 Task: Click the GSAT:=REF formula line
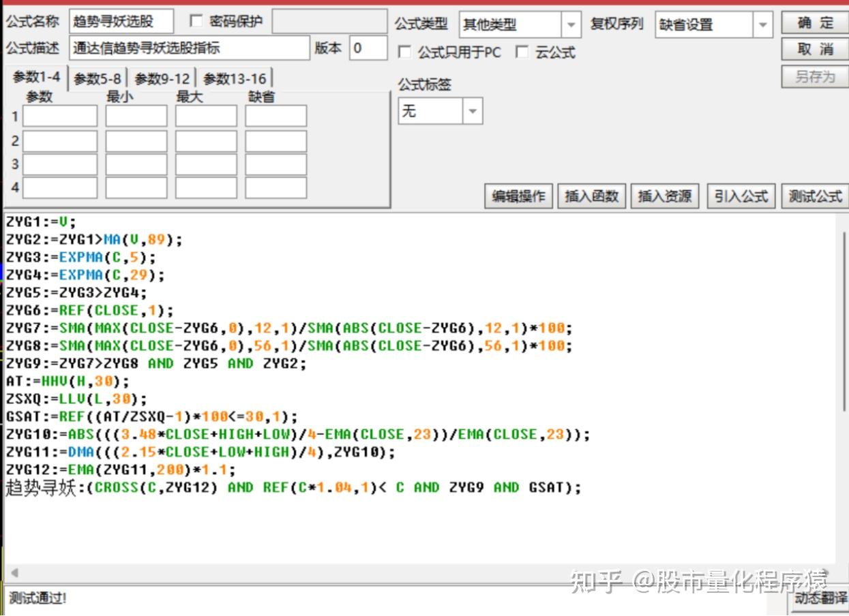click(x=151, y=416)
